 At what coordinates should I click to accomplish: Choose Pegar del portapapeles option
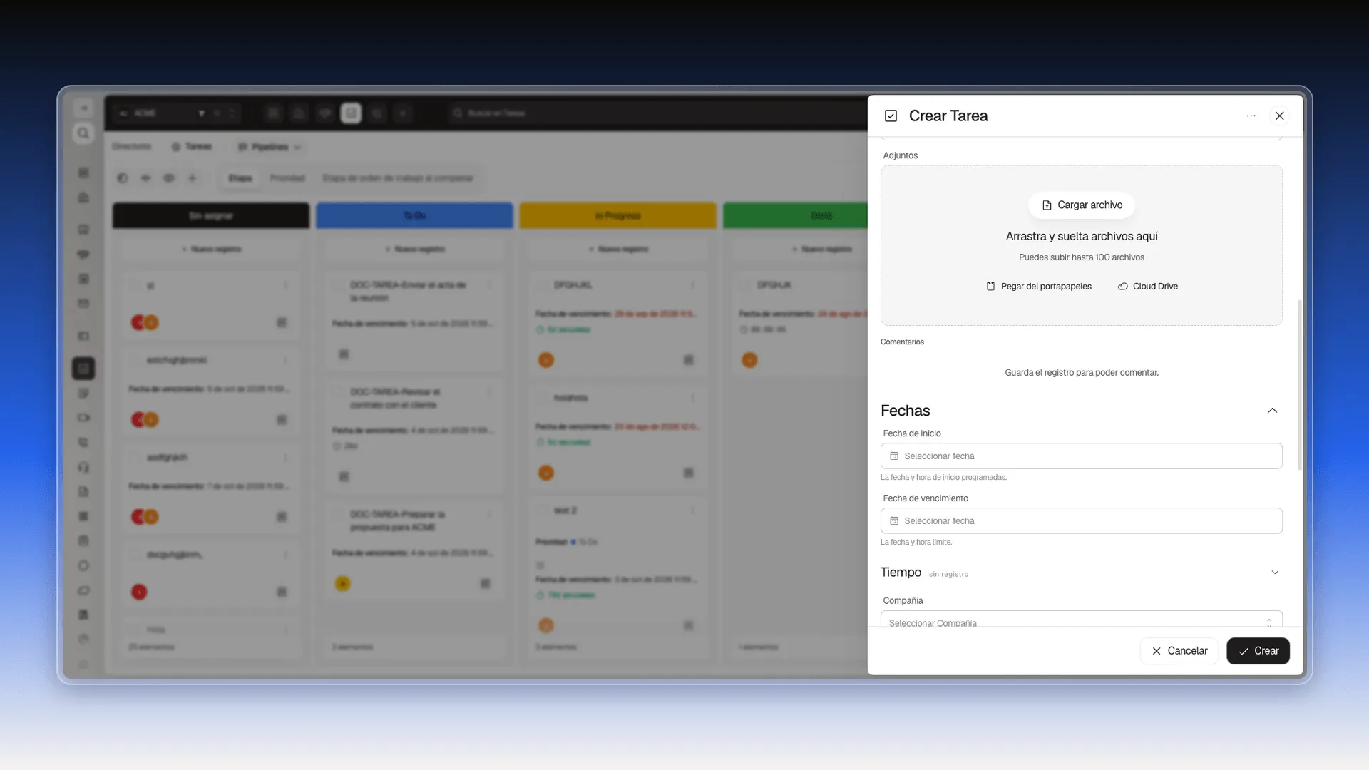click(x=1039, y=287)
